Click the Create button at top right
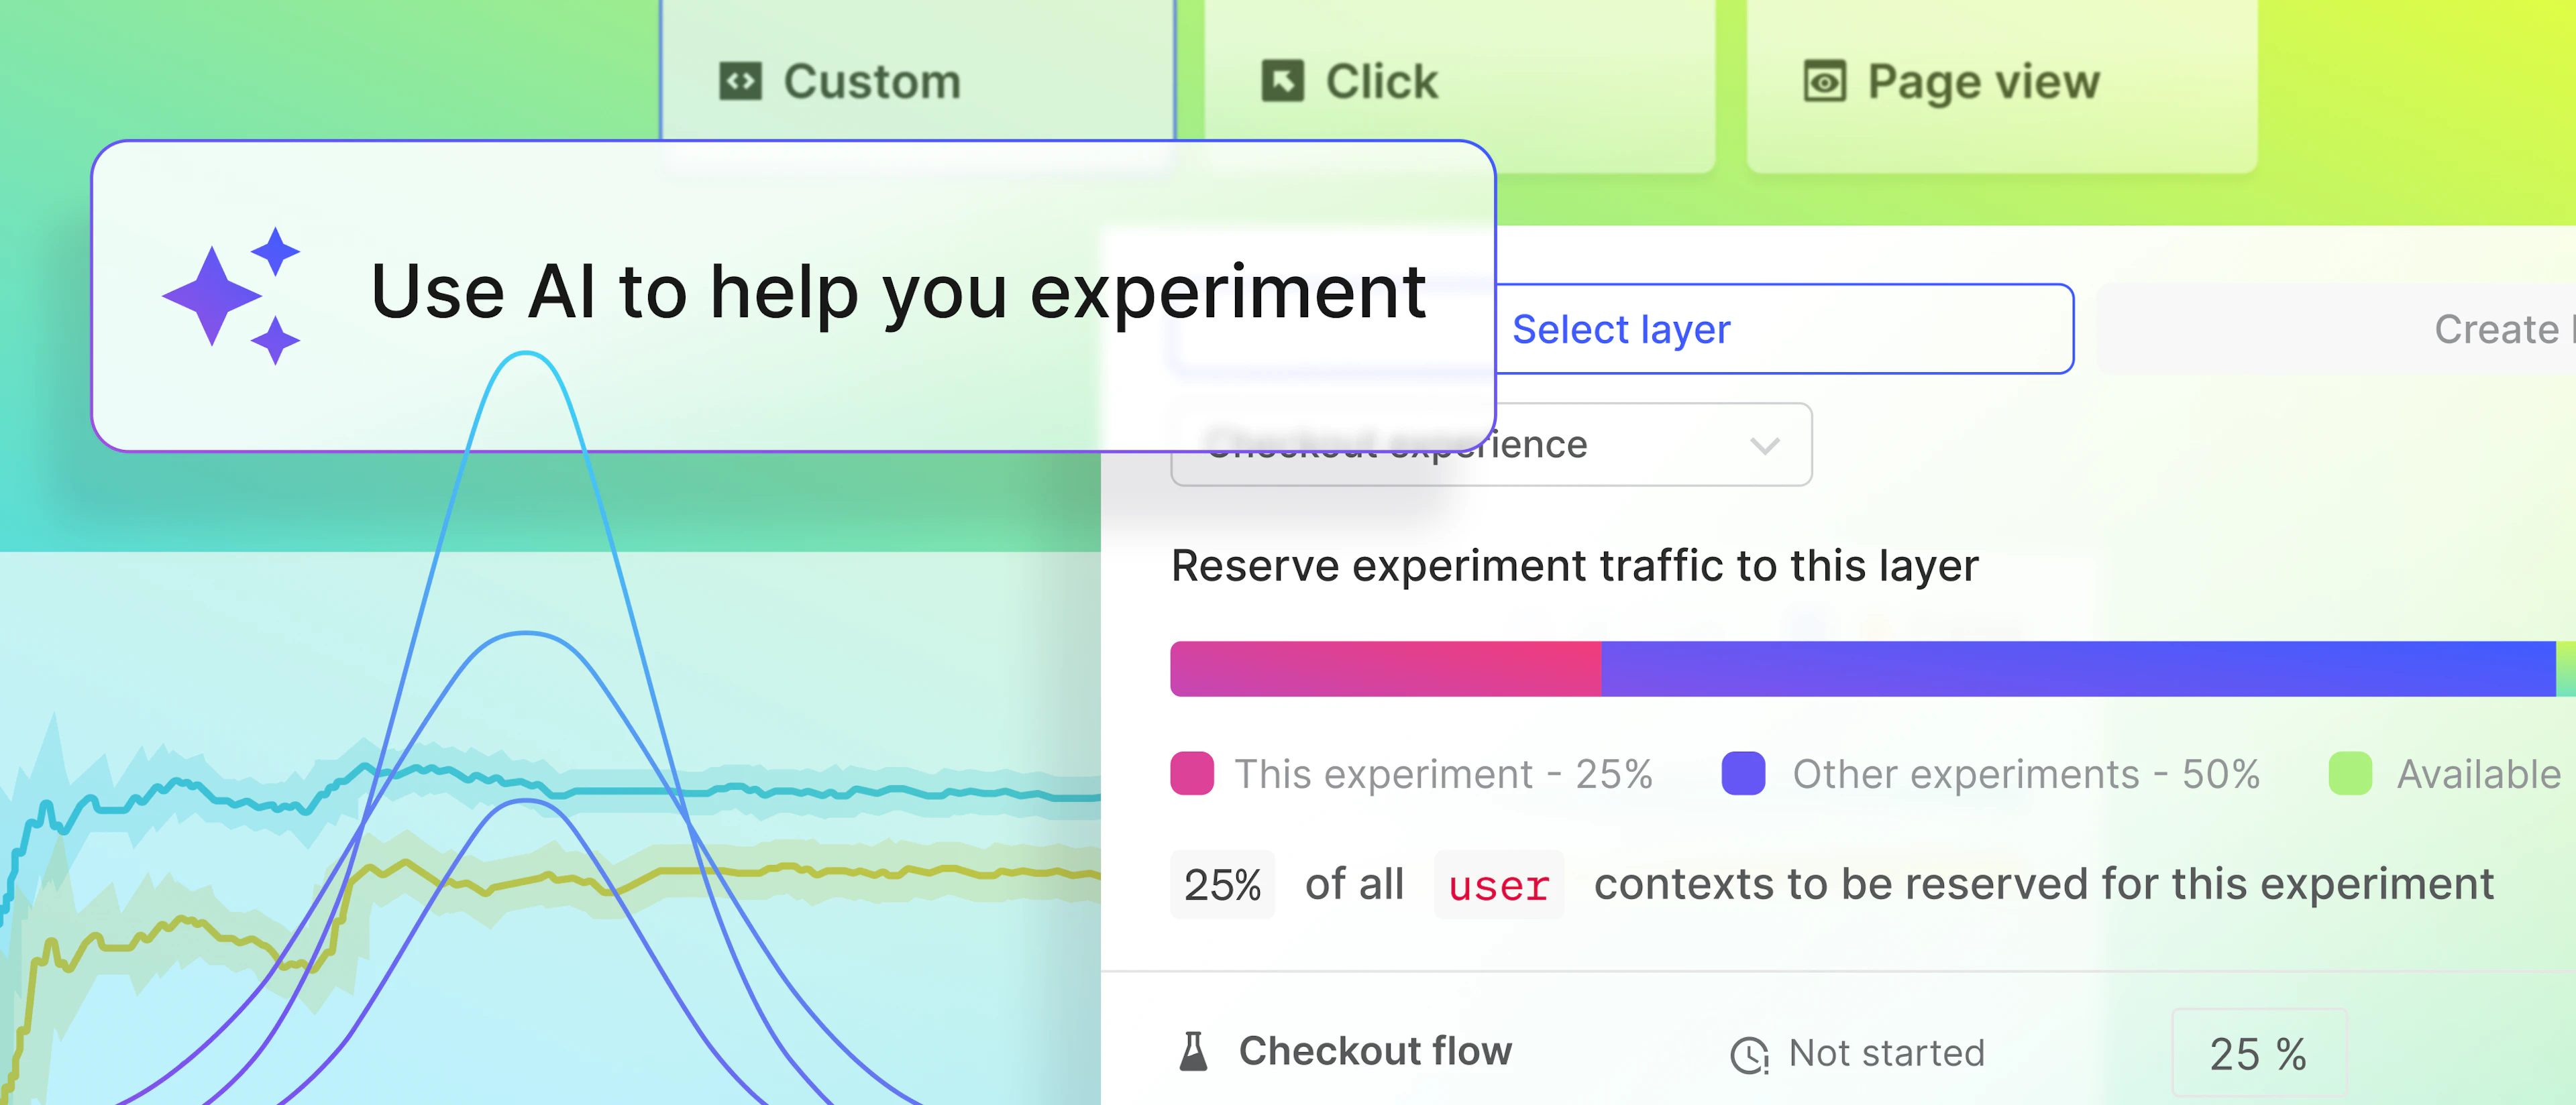Screen dimensions: 2576x1105 click(2501, 329)
